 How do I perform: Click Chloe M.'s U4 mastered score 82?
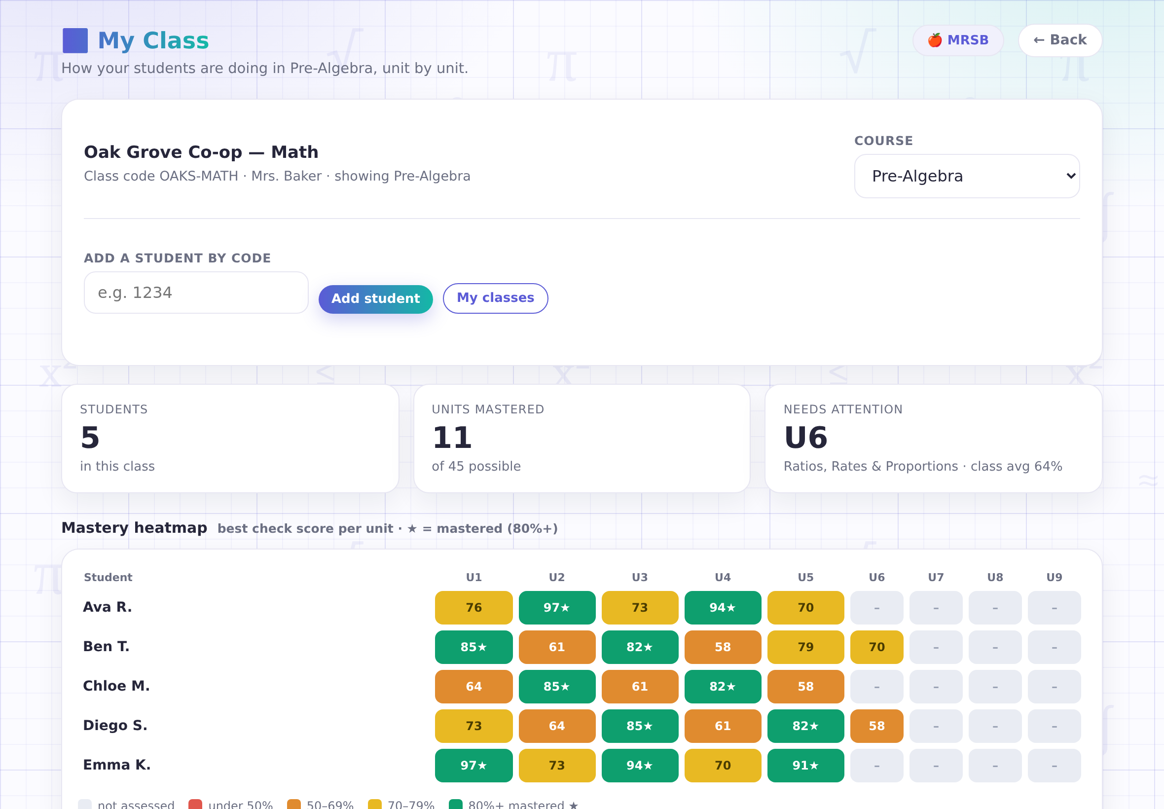pyautogui.click(x=723, y=687)
